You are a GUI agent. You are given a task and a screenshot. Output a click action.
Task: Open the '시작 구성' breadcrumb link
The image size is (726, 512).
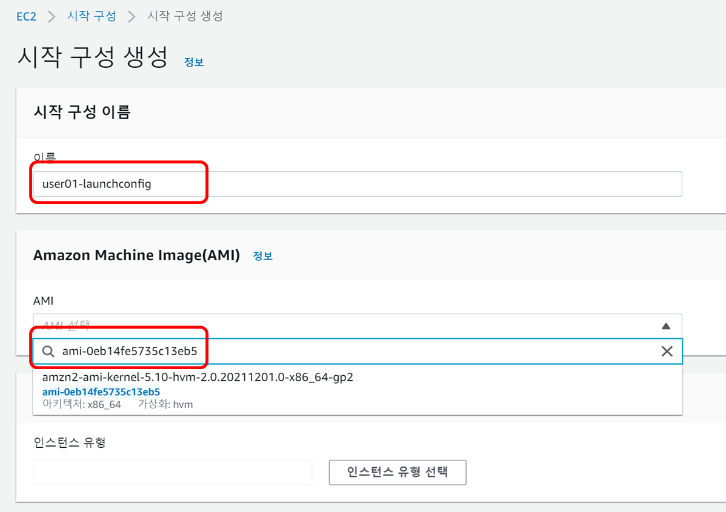92,16
